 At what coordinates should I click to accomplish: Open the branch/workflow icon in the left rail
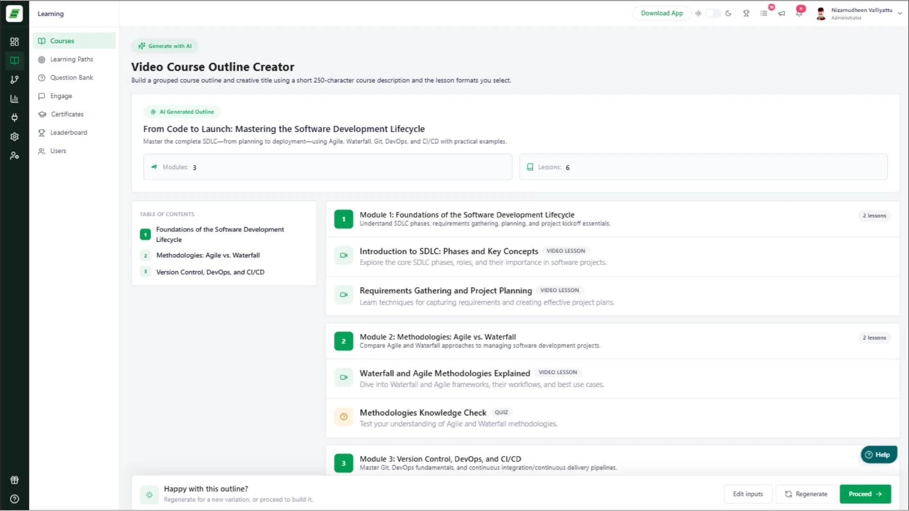(14, 79)
